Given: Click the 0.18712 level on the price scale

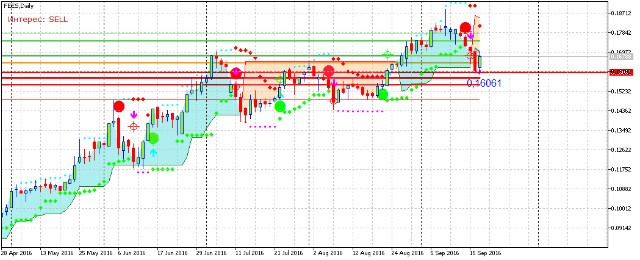Looking at the screenshot, I should 621,13.
